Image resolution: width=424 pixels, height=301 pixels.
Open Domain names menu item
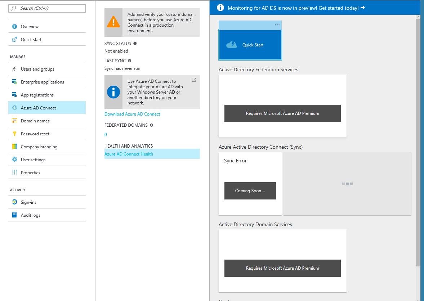click(x=35, y=121)
